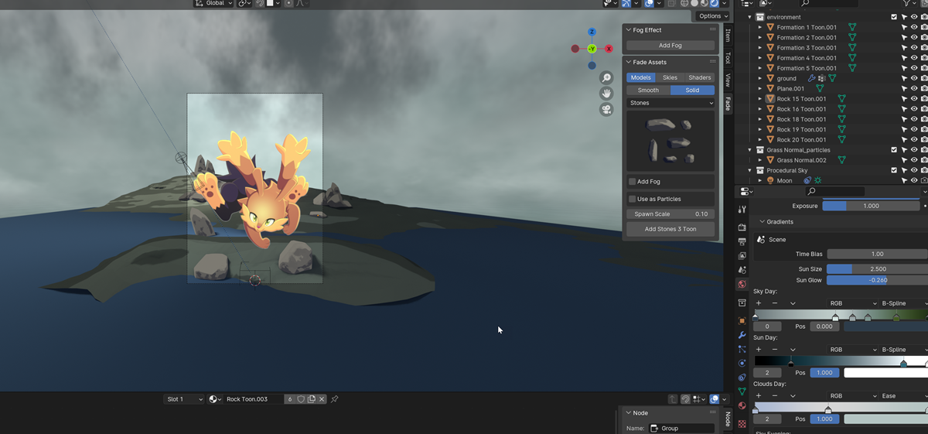The image size is (928, 434).
Task: Hide Formation 1 Toon.001 with its eye icon
Action: (914, 27)
